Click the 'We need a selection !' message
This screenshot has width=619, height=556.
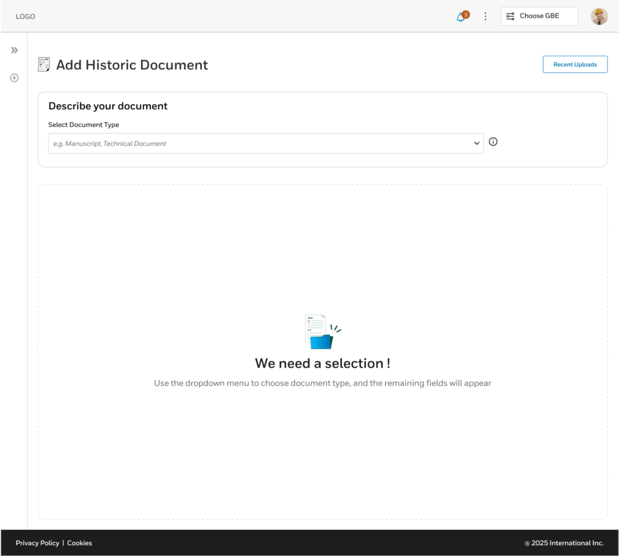[323, 363]
